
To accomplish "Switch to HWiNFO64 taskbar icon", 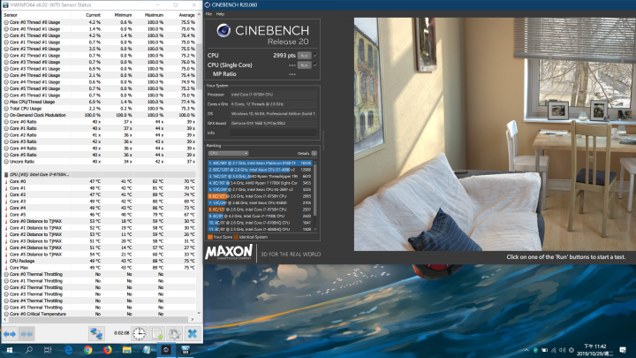I will pos(185,350).
